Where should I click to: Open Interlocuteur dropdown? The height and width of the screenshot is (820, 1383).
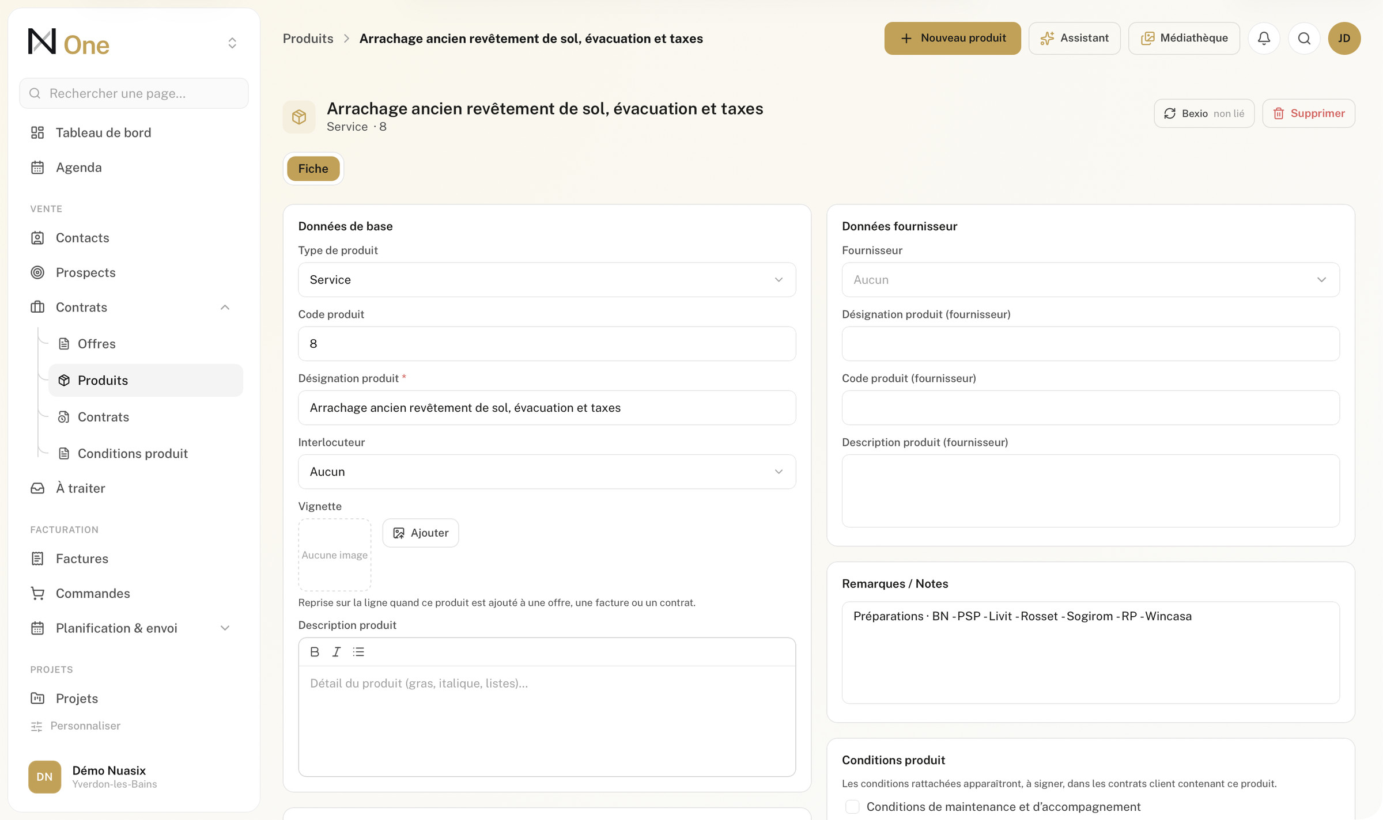tap(547, 472)
